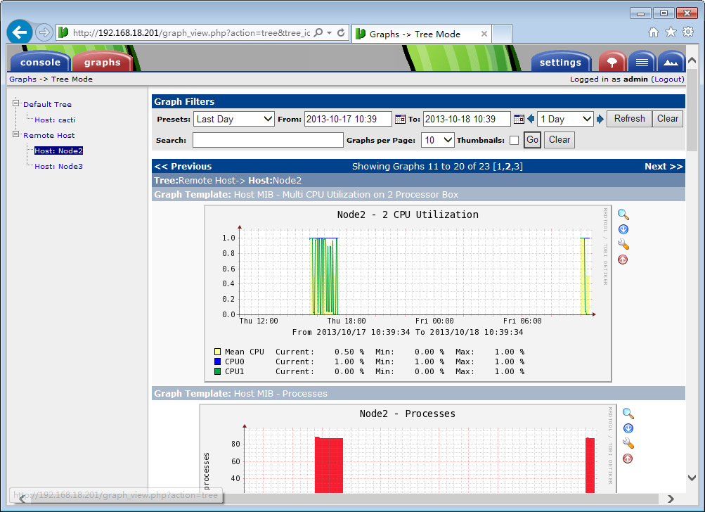
Task: Jump to page top from CPU graph red arrow icon
Action: (623, 260)
